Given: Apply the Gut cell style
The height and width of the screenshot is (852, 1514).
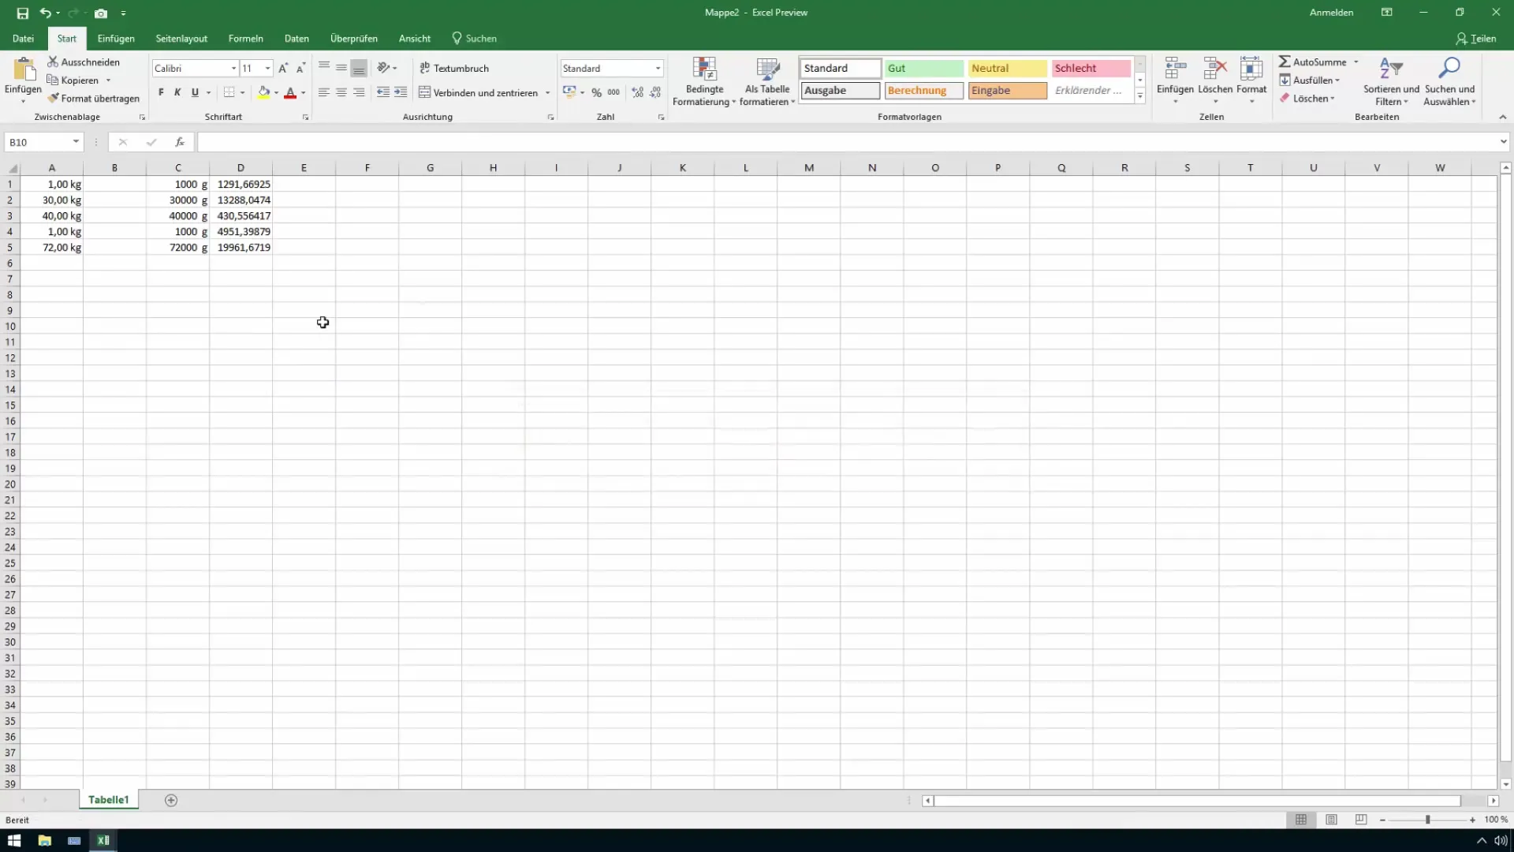Looking at the screenshot, I should coord(923,69).
